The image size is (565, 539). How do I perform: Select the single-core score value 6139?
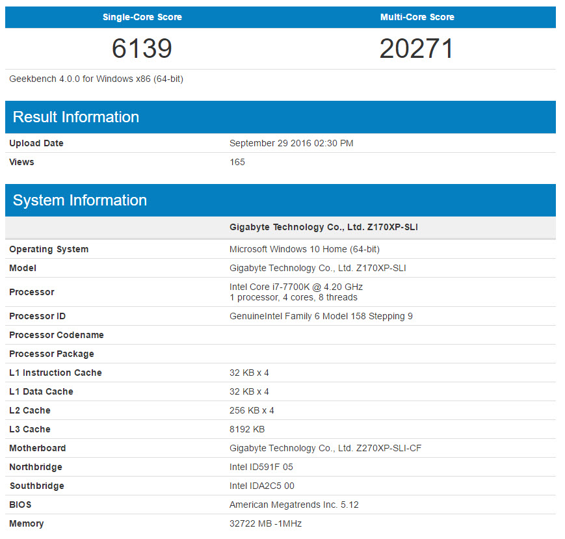click(142, 48)
